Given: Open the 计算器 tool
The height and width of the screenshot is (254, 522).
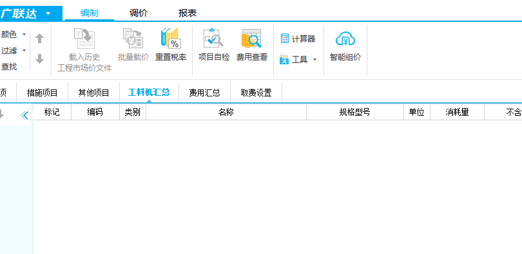Looking at the screenshot, I should point(298,39).
